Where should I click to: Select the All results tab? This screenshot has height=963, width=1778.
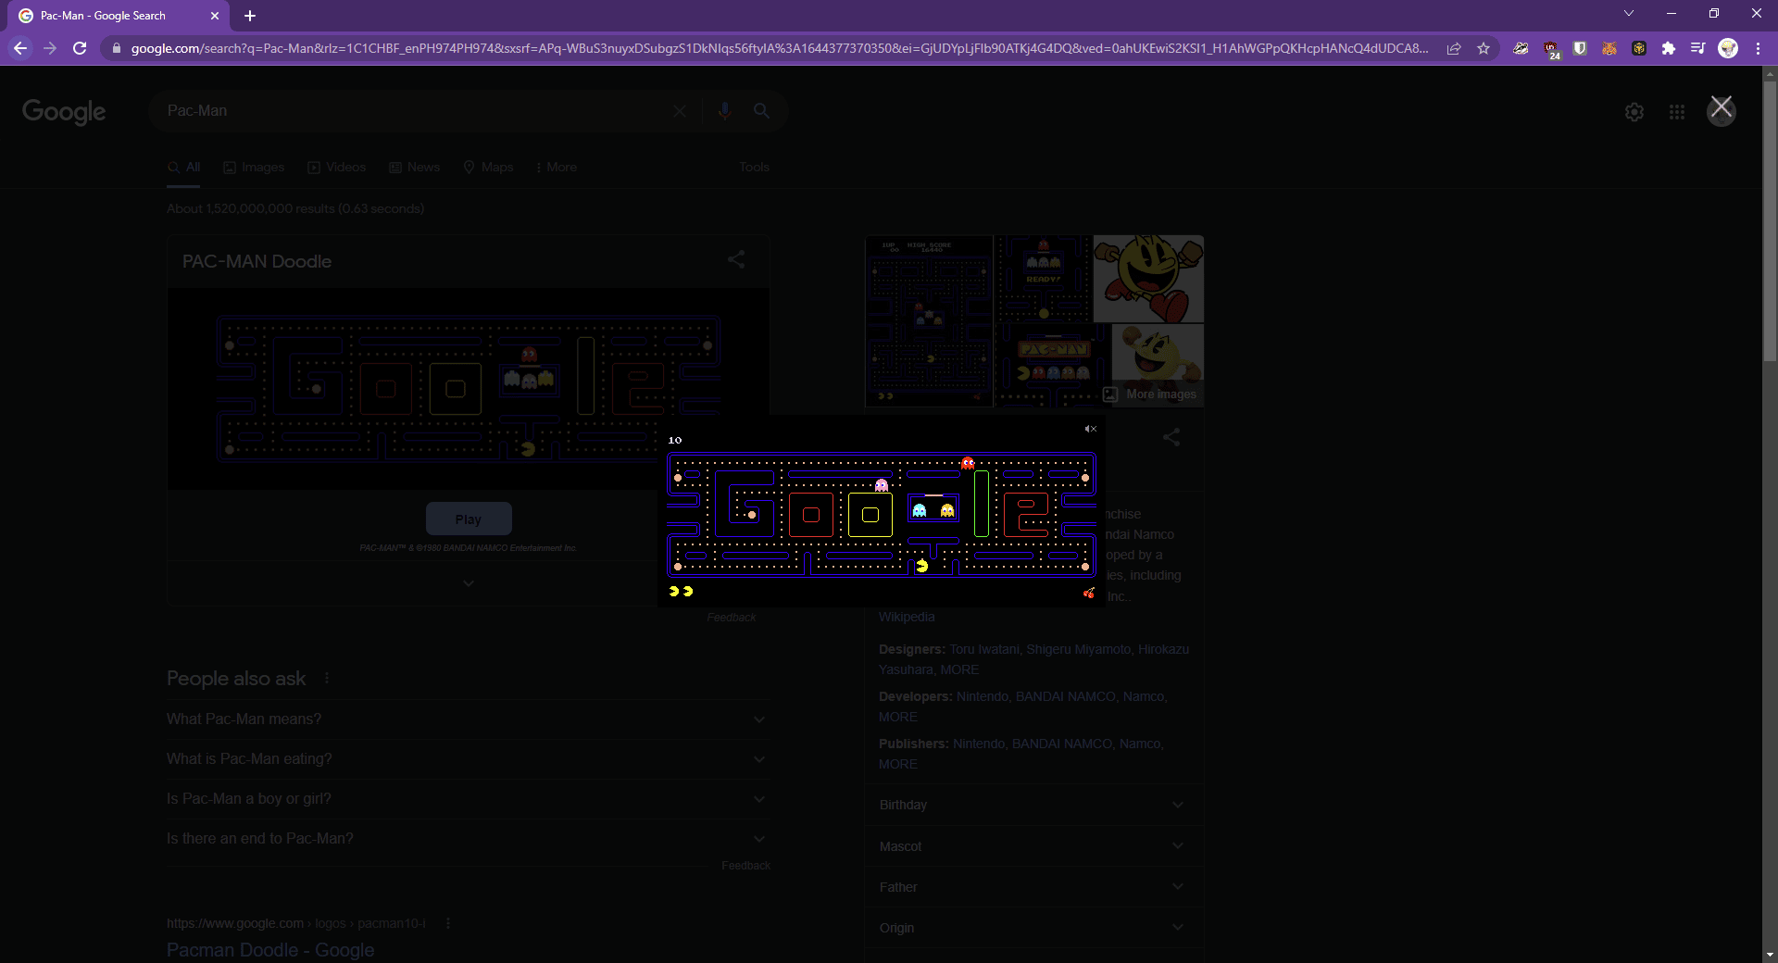click(x=184, y=168)
